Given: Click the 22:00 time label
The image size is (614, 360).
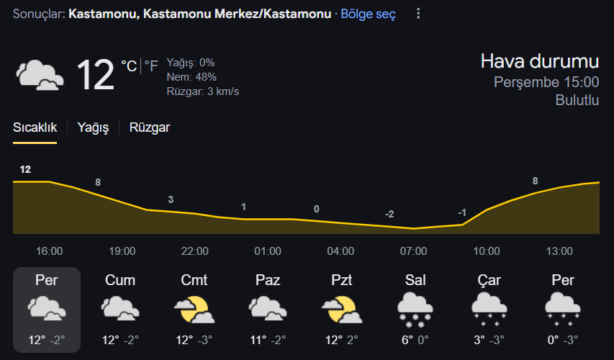Looking at the screenshot, I should point(194,251).
